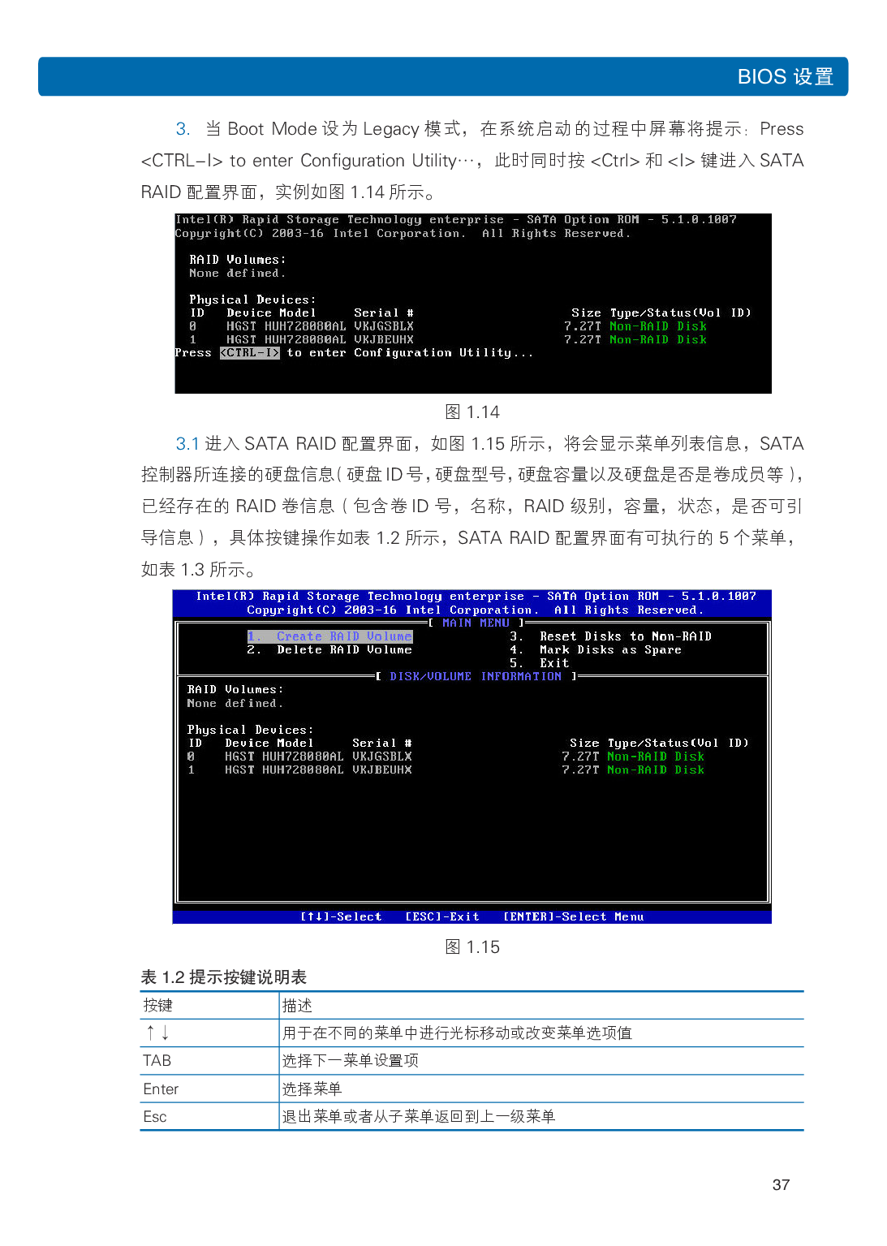Click the [ESC]-Exit hint in bottom bar

coord(442,916)
